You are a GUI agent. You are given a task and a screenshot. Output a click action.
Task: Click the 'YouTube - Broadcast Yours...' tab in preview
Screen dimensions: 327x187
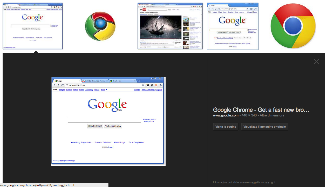tap(95, 81)
